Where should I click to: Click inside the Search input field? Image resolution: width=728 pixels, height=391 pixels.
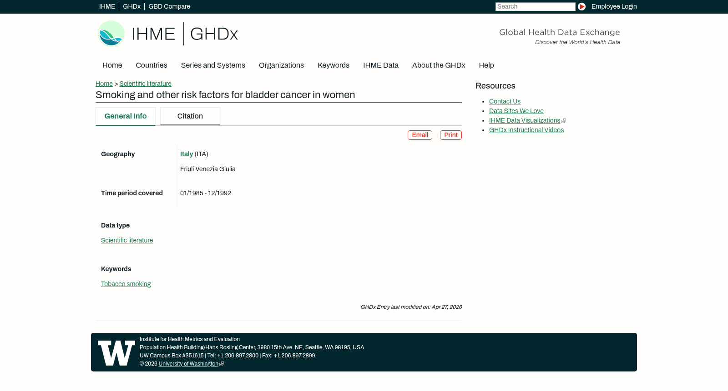click(x=535, y=7)
